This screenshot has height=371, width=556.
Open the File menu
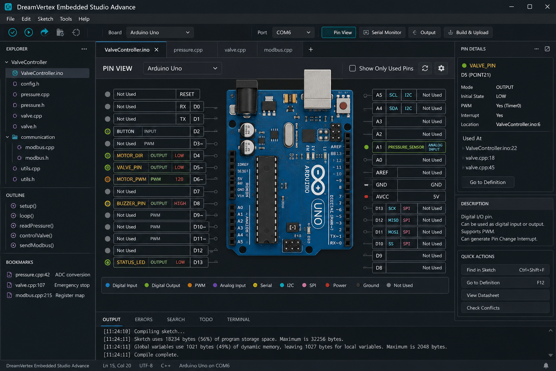point(10,19)
